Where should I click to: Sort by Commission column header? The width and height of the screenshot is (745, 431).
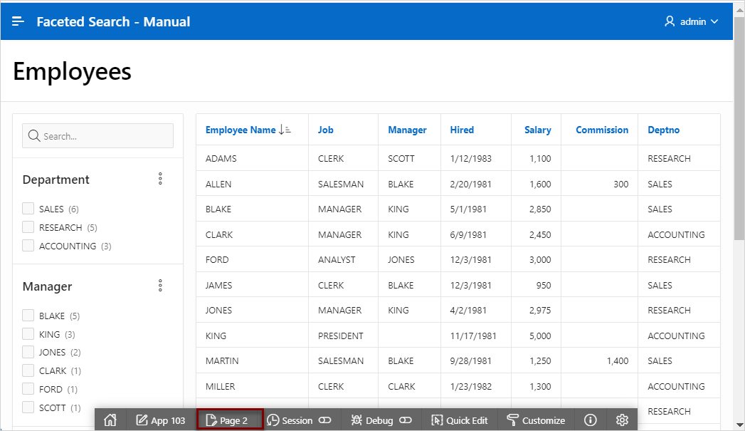tap(602, 130)
